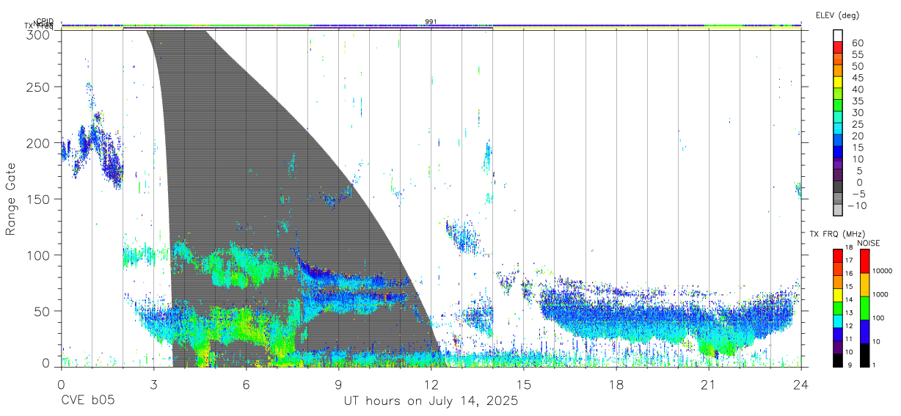Click the '45' label on the ELEV scale
Viewport: 901px width, 416px height.
(857, 78)
